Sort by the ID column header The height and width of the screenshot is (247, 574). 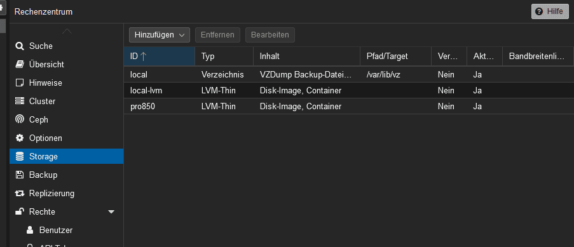[x=160, y=57]
